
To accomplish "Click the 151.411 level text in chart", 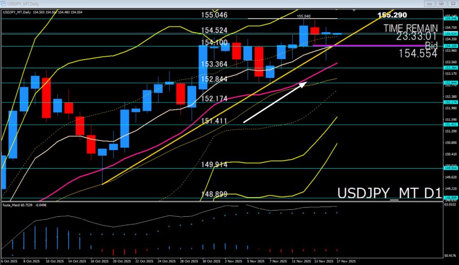I will (x=214, y=121).
